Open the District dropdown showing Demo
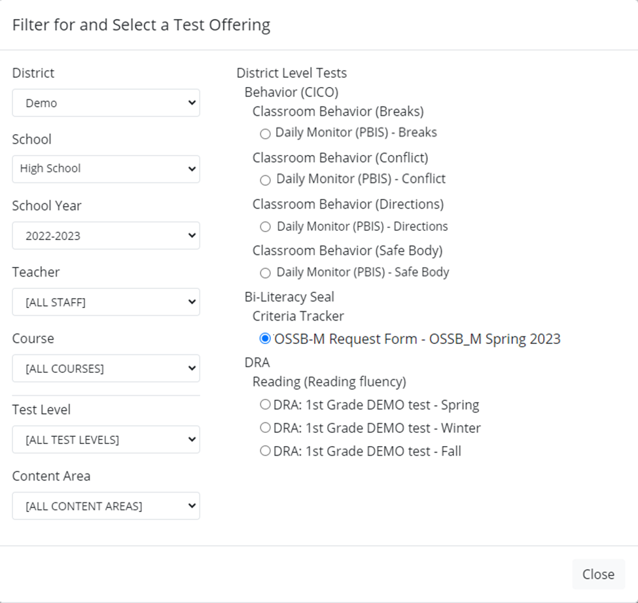 tap(106, 103)
